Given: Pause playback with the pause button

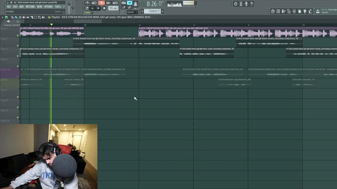Looking at the screenshot, I should (x=92, y=8).
